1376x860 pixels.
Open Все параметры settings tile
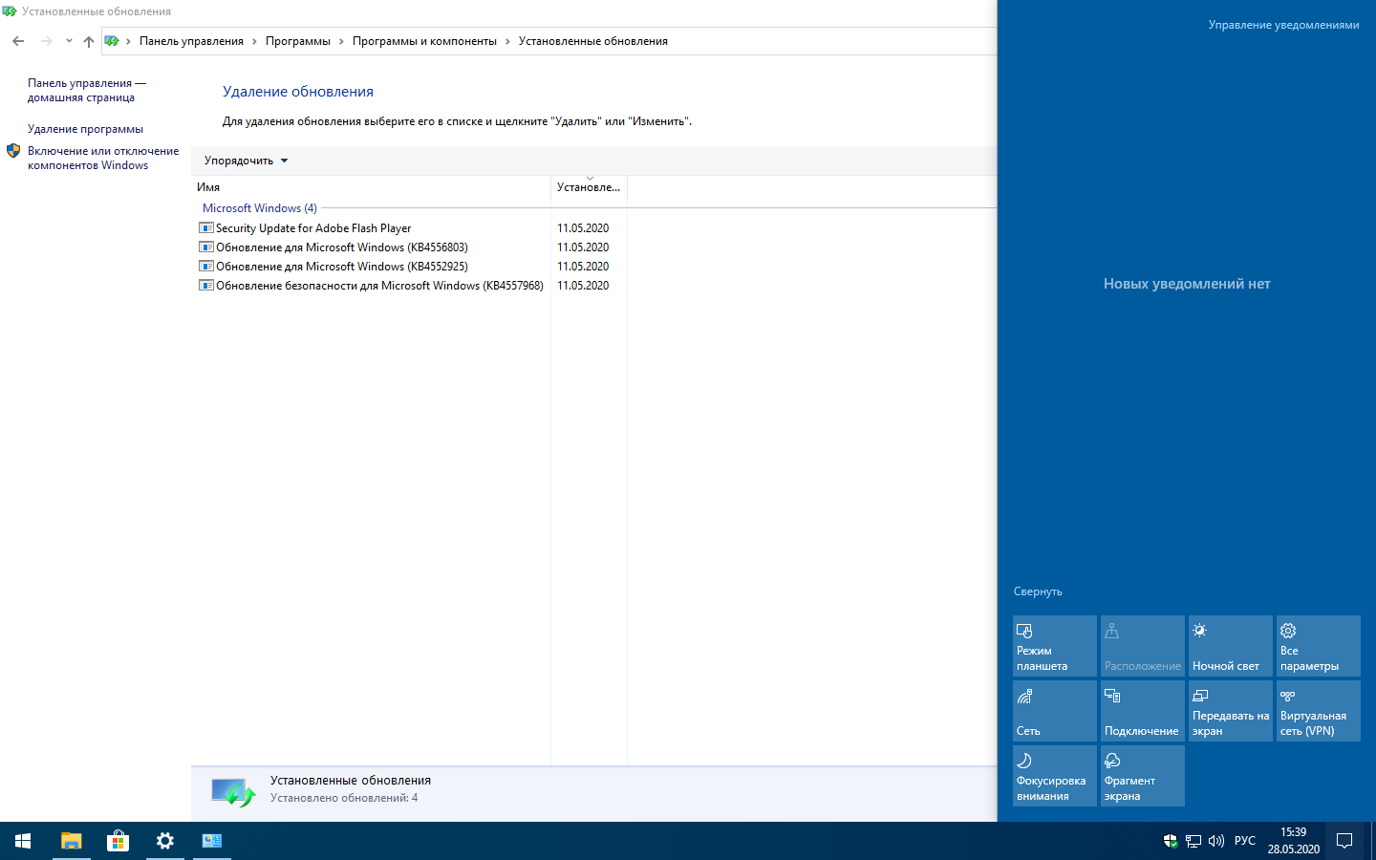click(1319, 646)
